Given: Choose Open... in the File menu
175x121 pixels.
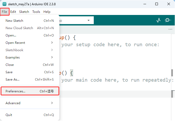Looking at the screenshot, I should pos(30,35).
